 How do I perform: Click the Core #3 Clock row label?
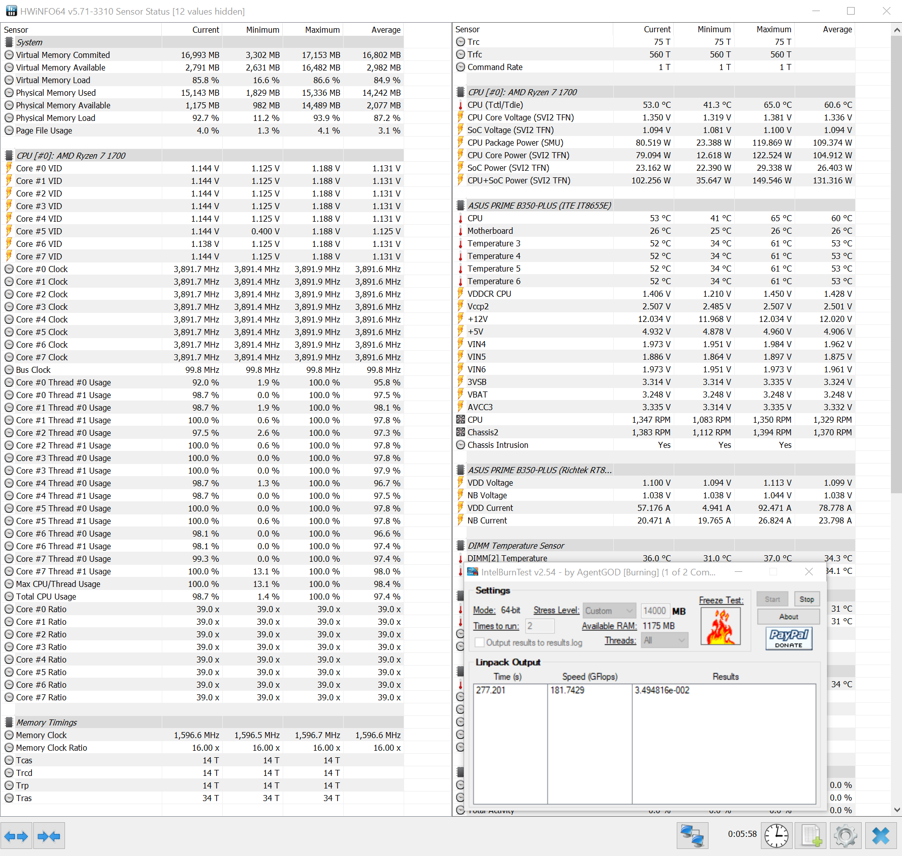(x=42, y=307)
